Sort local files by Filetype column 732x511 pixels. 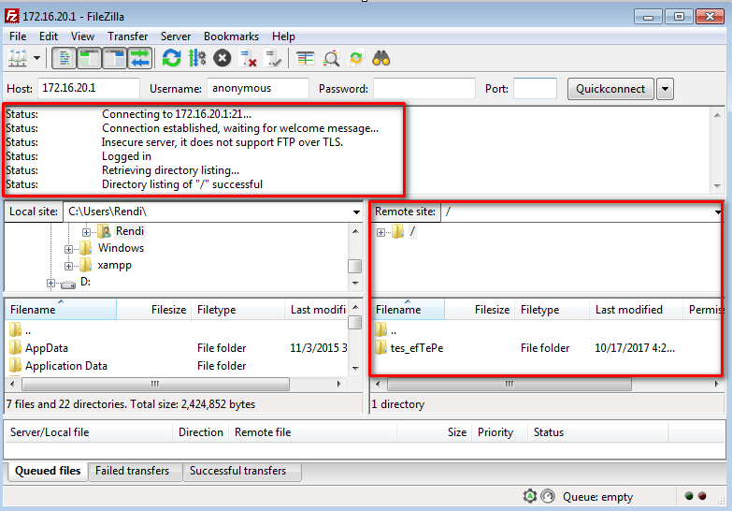(x=238, y=310)
